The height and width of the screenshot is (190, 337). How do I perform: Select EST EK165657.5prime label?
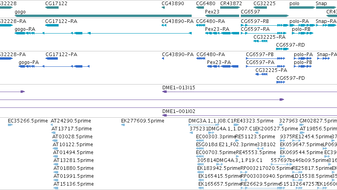pos(219,184)
